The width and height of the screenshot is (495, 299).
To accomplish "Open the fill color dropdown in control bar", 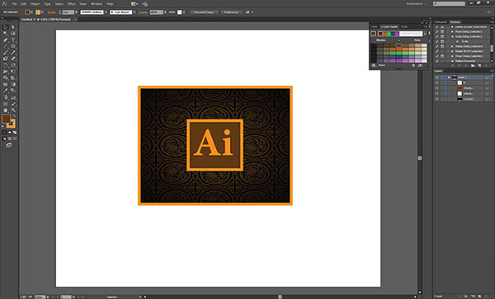I will pos(31,12).
